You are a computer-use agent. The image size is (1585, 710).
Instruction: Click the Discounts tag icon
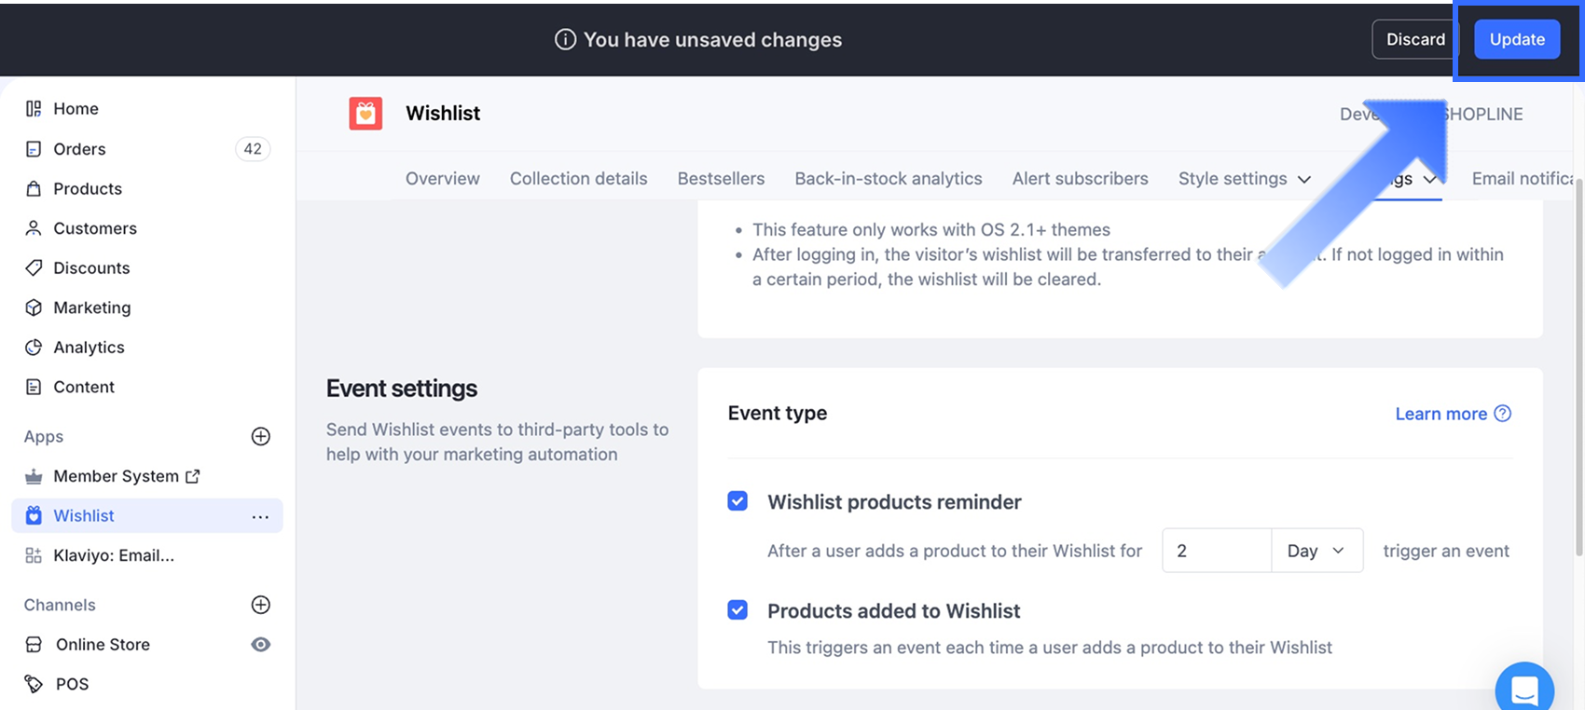pyautogui.click(x=34, y=268)
